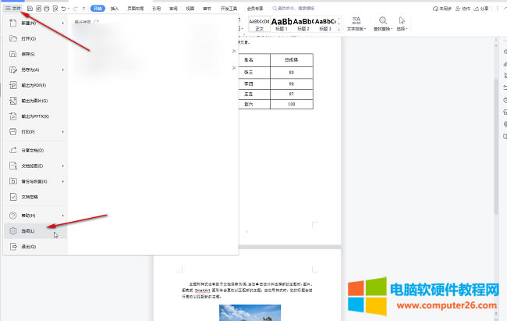Click 退出 to exit application

27,246
